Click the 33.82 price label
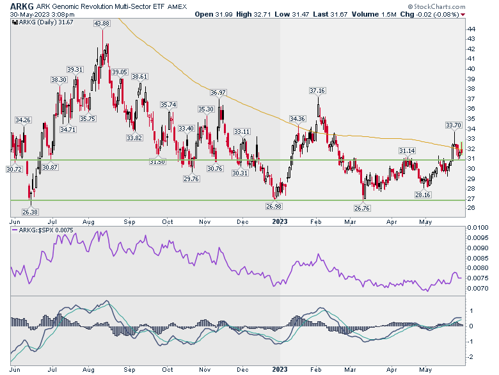 [134, 138]
